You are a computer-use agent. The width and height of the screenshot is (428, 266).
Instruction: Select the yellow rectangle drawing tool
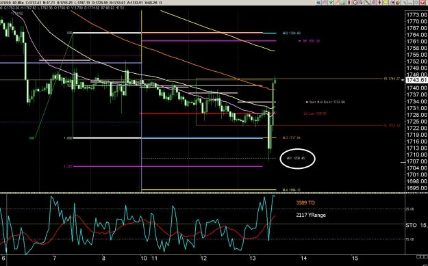coord(386,3)
